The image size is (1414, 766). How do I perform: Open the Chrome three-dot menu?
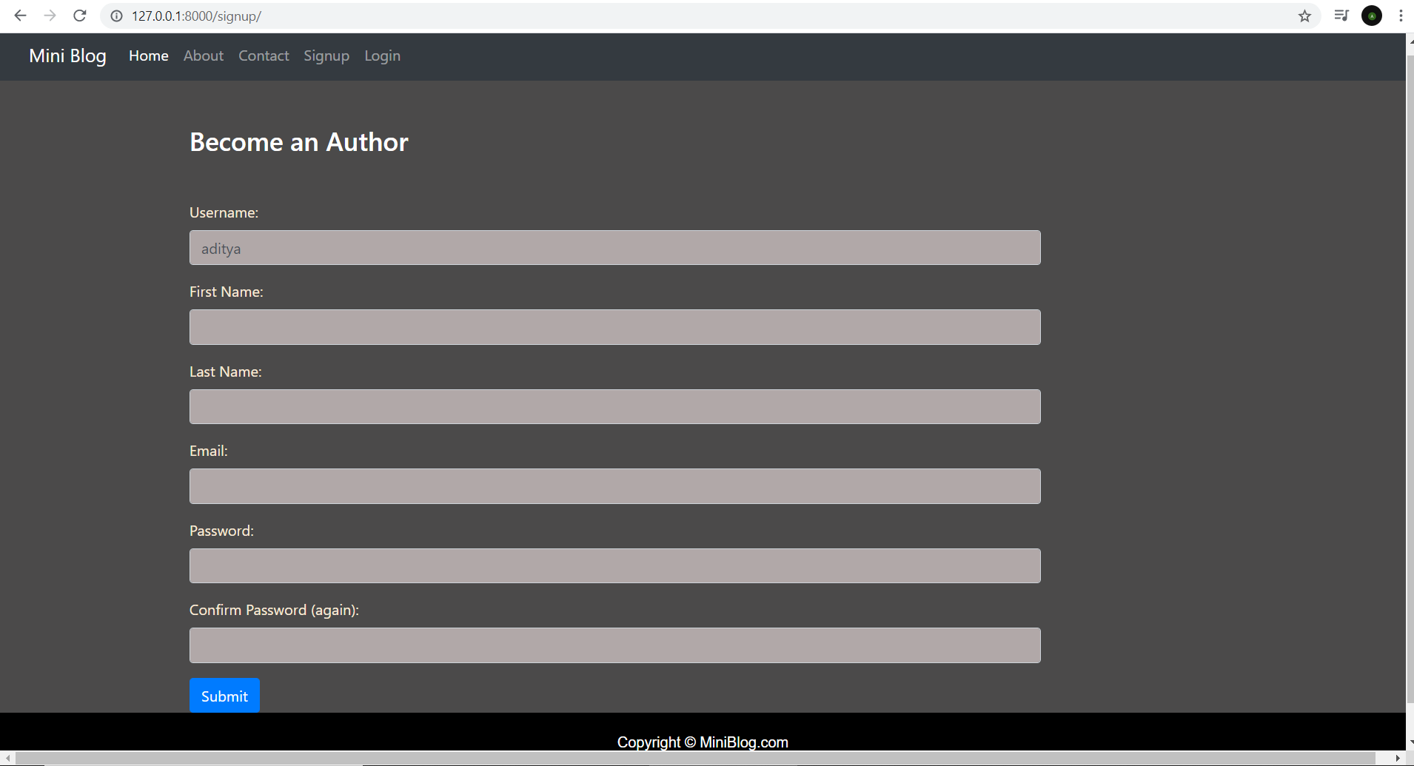pos(1401,16)
